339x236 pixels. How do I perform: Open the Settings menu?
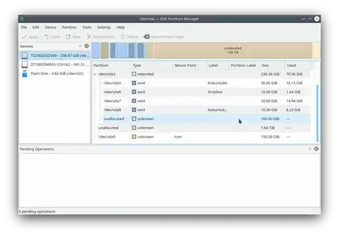point(104,28)
